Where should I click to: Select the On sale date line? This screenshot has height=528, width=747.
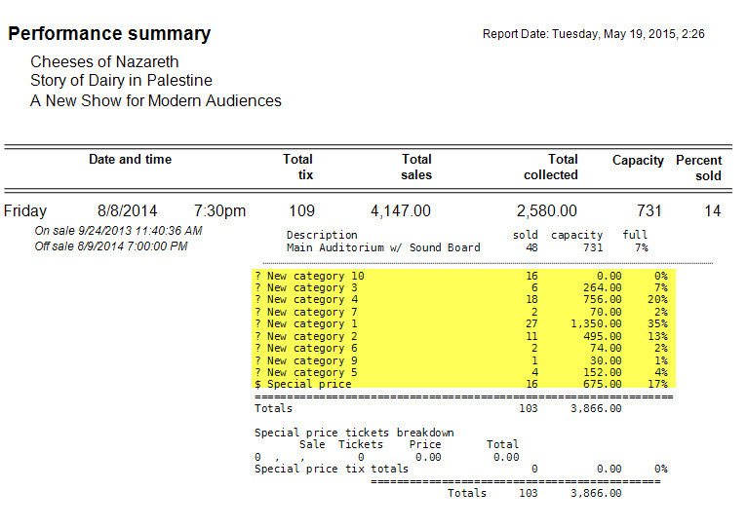118,231
